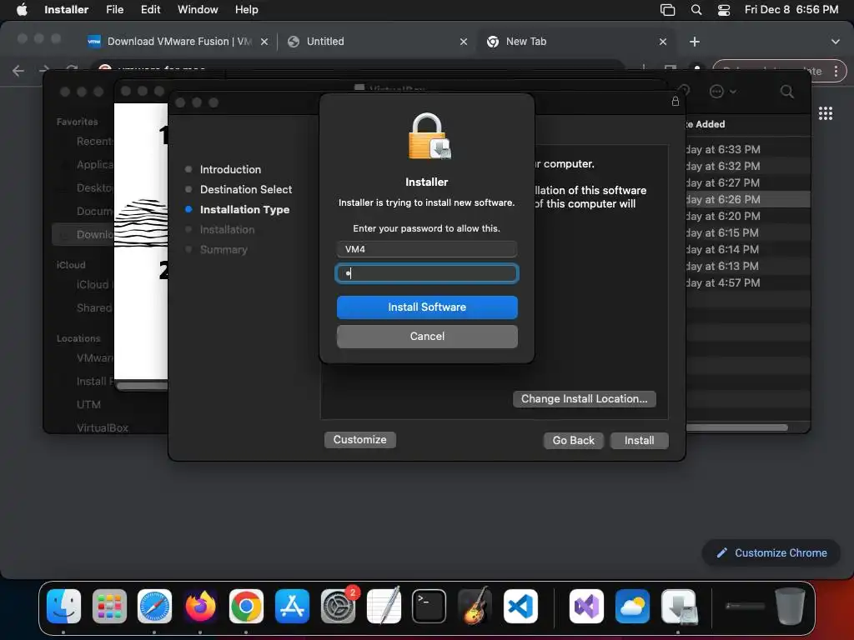Screen dimensions: 854x640
Task: Open Launchpad from the Dock
Action: click(x=109, y=607)
